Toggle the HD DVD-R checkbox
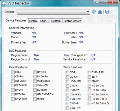The image size is (120, 111). tap(89, 86)
